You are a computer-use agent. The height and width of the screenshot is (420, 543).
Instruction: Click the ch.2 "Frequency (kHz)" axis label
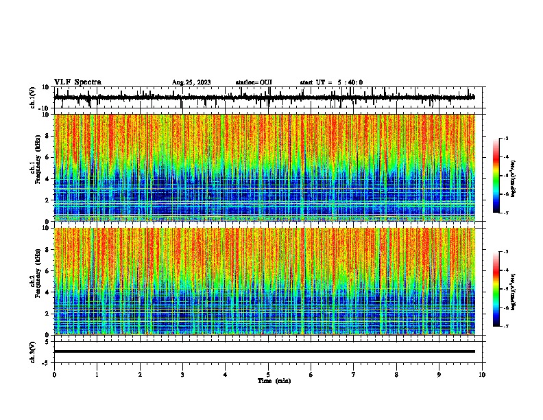pyautogui.click(x=38, y=273)
